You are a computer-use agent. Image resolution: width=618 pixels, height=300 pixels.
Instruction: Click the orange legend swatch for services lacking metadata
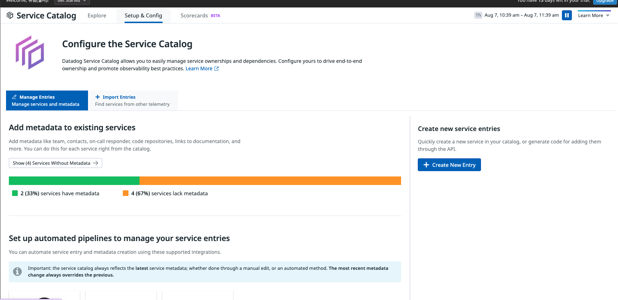[x=126, y=193]
